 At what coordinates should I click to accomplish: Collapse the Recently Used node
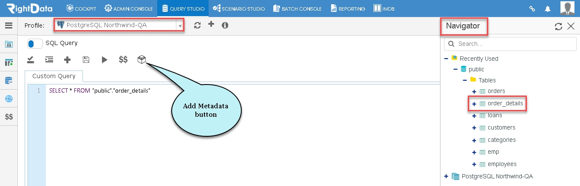[x=446, y=59]
